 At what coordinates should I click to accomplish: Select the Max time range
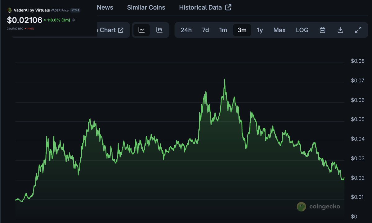coord(279,30)
